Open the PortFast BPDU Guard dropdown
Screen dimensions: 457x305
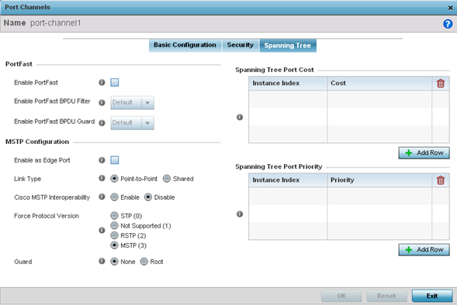tap(133, 123)
